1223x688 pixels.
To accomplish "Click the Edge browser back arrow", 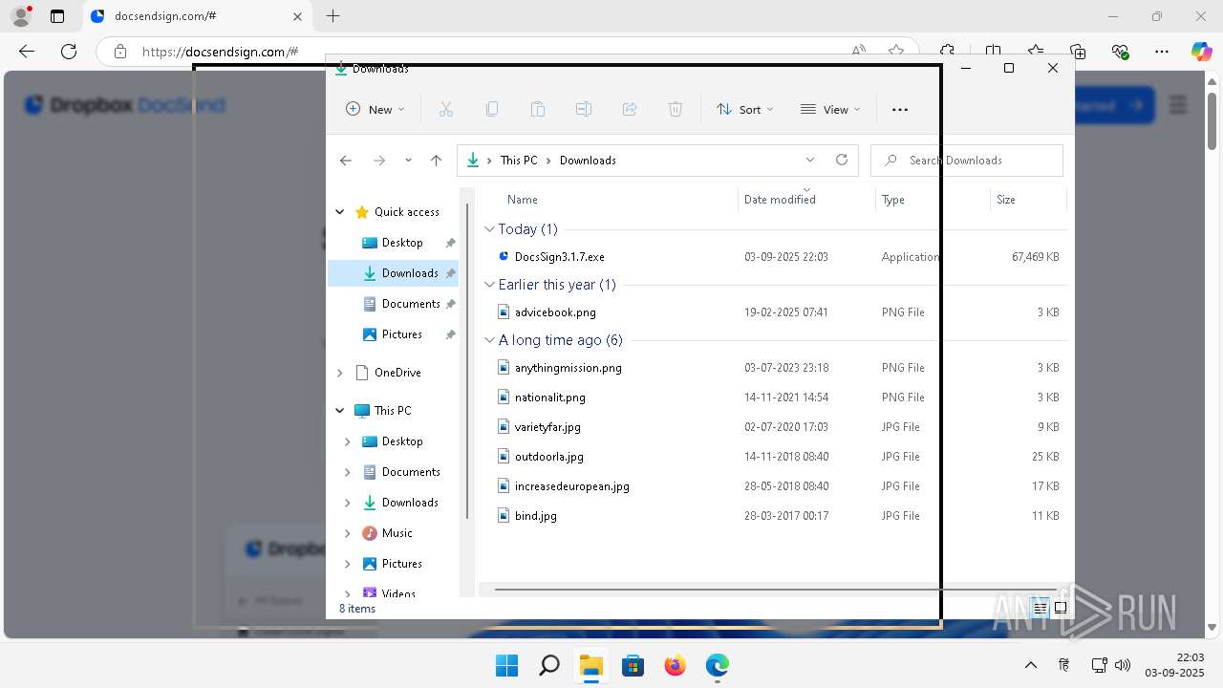I will (x=27, y=52).
